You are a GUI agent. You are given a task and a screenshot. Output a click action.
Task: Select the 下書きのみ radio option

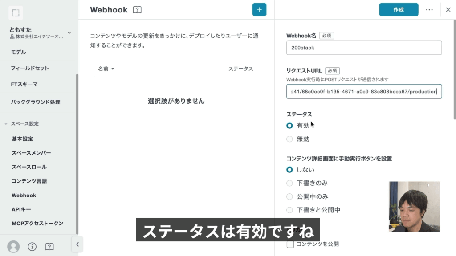290,183
